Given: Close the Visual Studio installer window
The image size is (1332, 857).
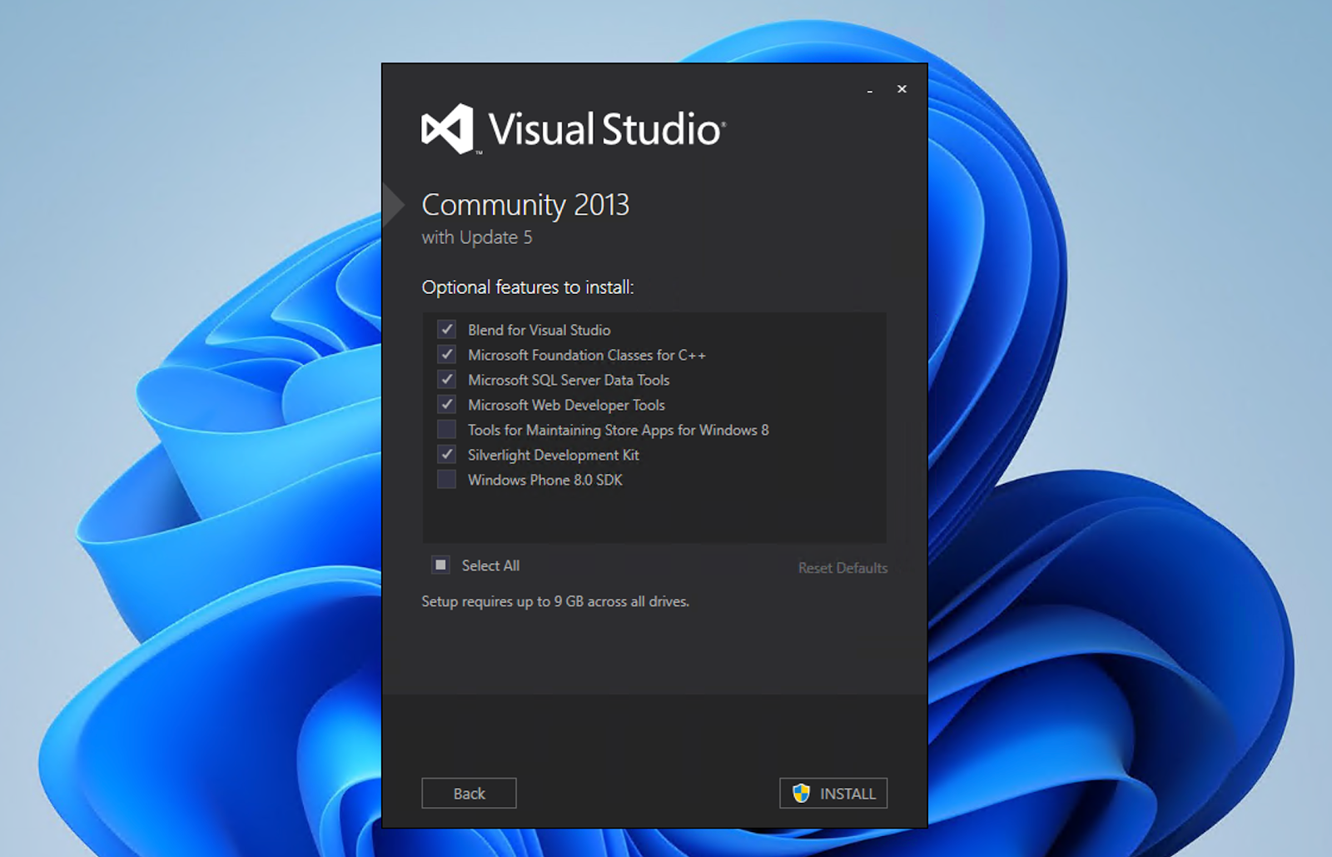Looking at the screenshot, I should click(902, 89).
